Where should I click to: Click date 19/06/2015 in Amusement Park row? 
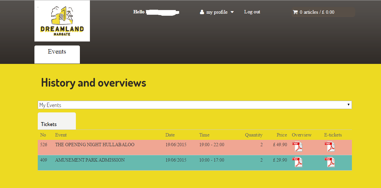pyautogui.click(x=176, y=160)
